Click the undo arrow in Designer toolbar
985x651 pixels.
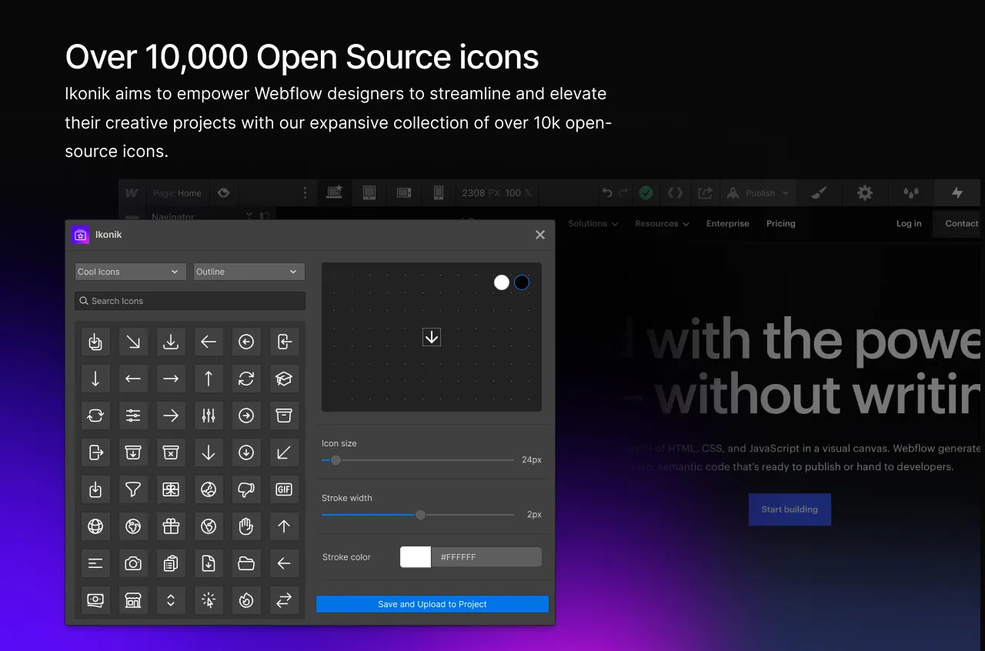tap(607, 192)
